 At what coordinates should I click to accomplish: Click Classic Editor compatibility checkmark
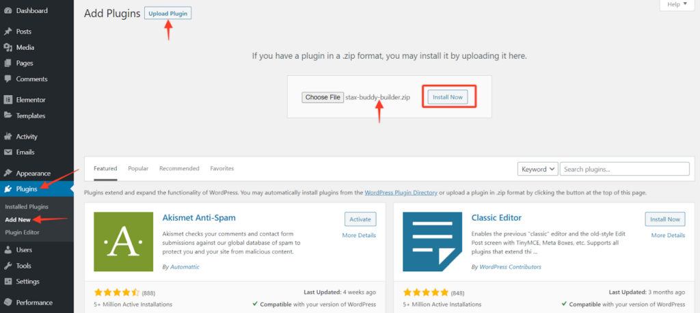(x=563, y=304)
